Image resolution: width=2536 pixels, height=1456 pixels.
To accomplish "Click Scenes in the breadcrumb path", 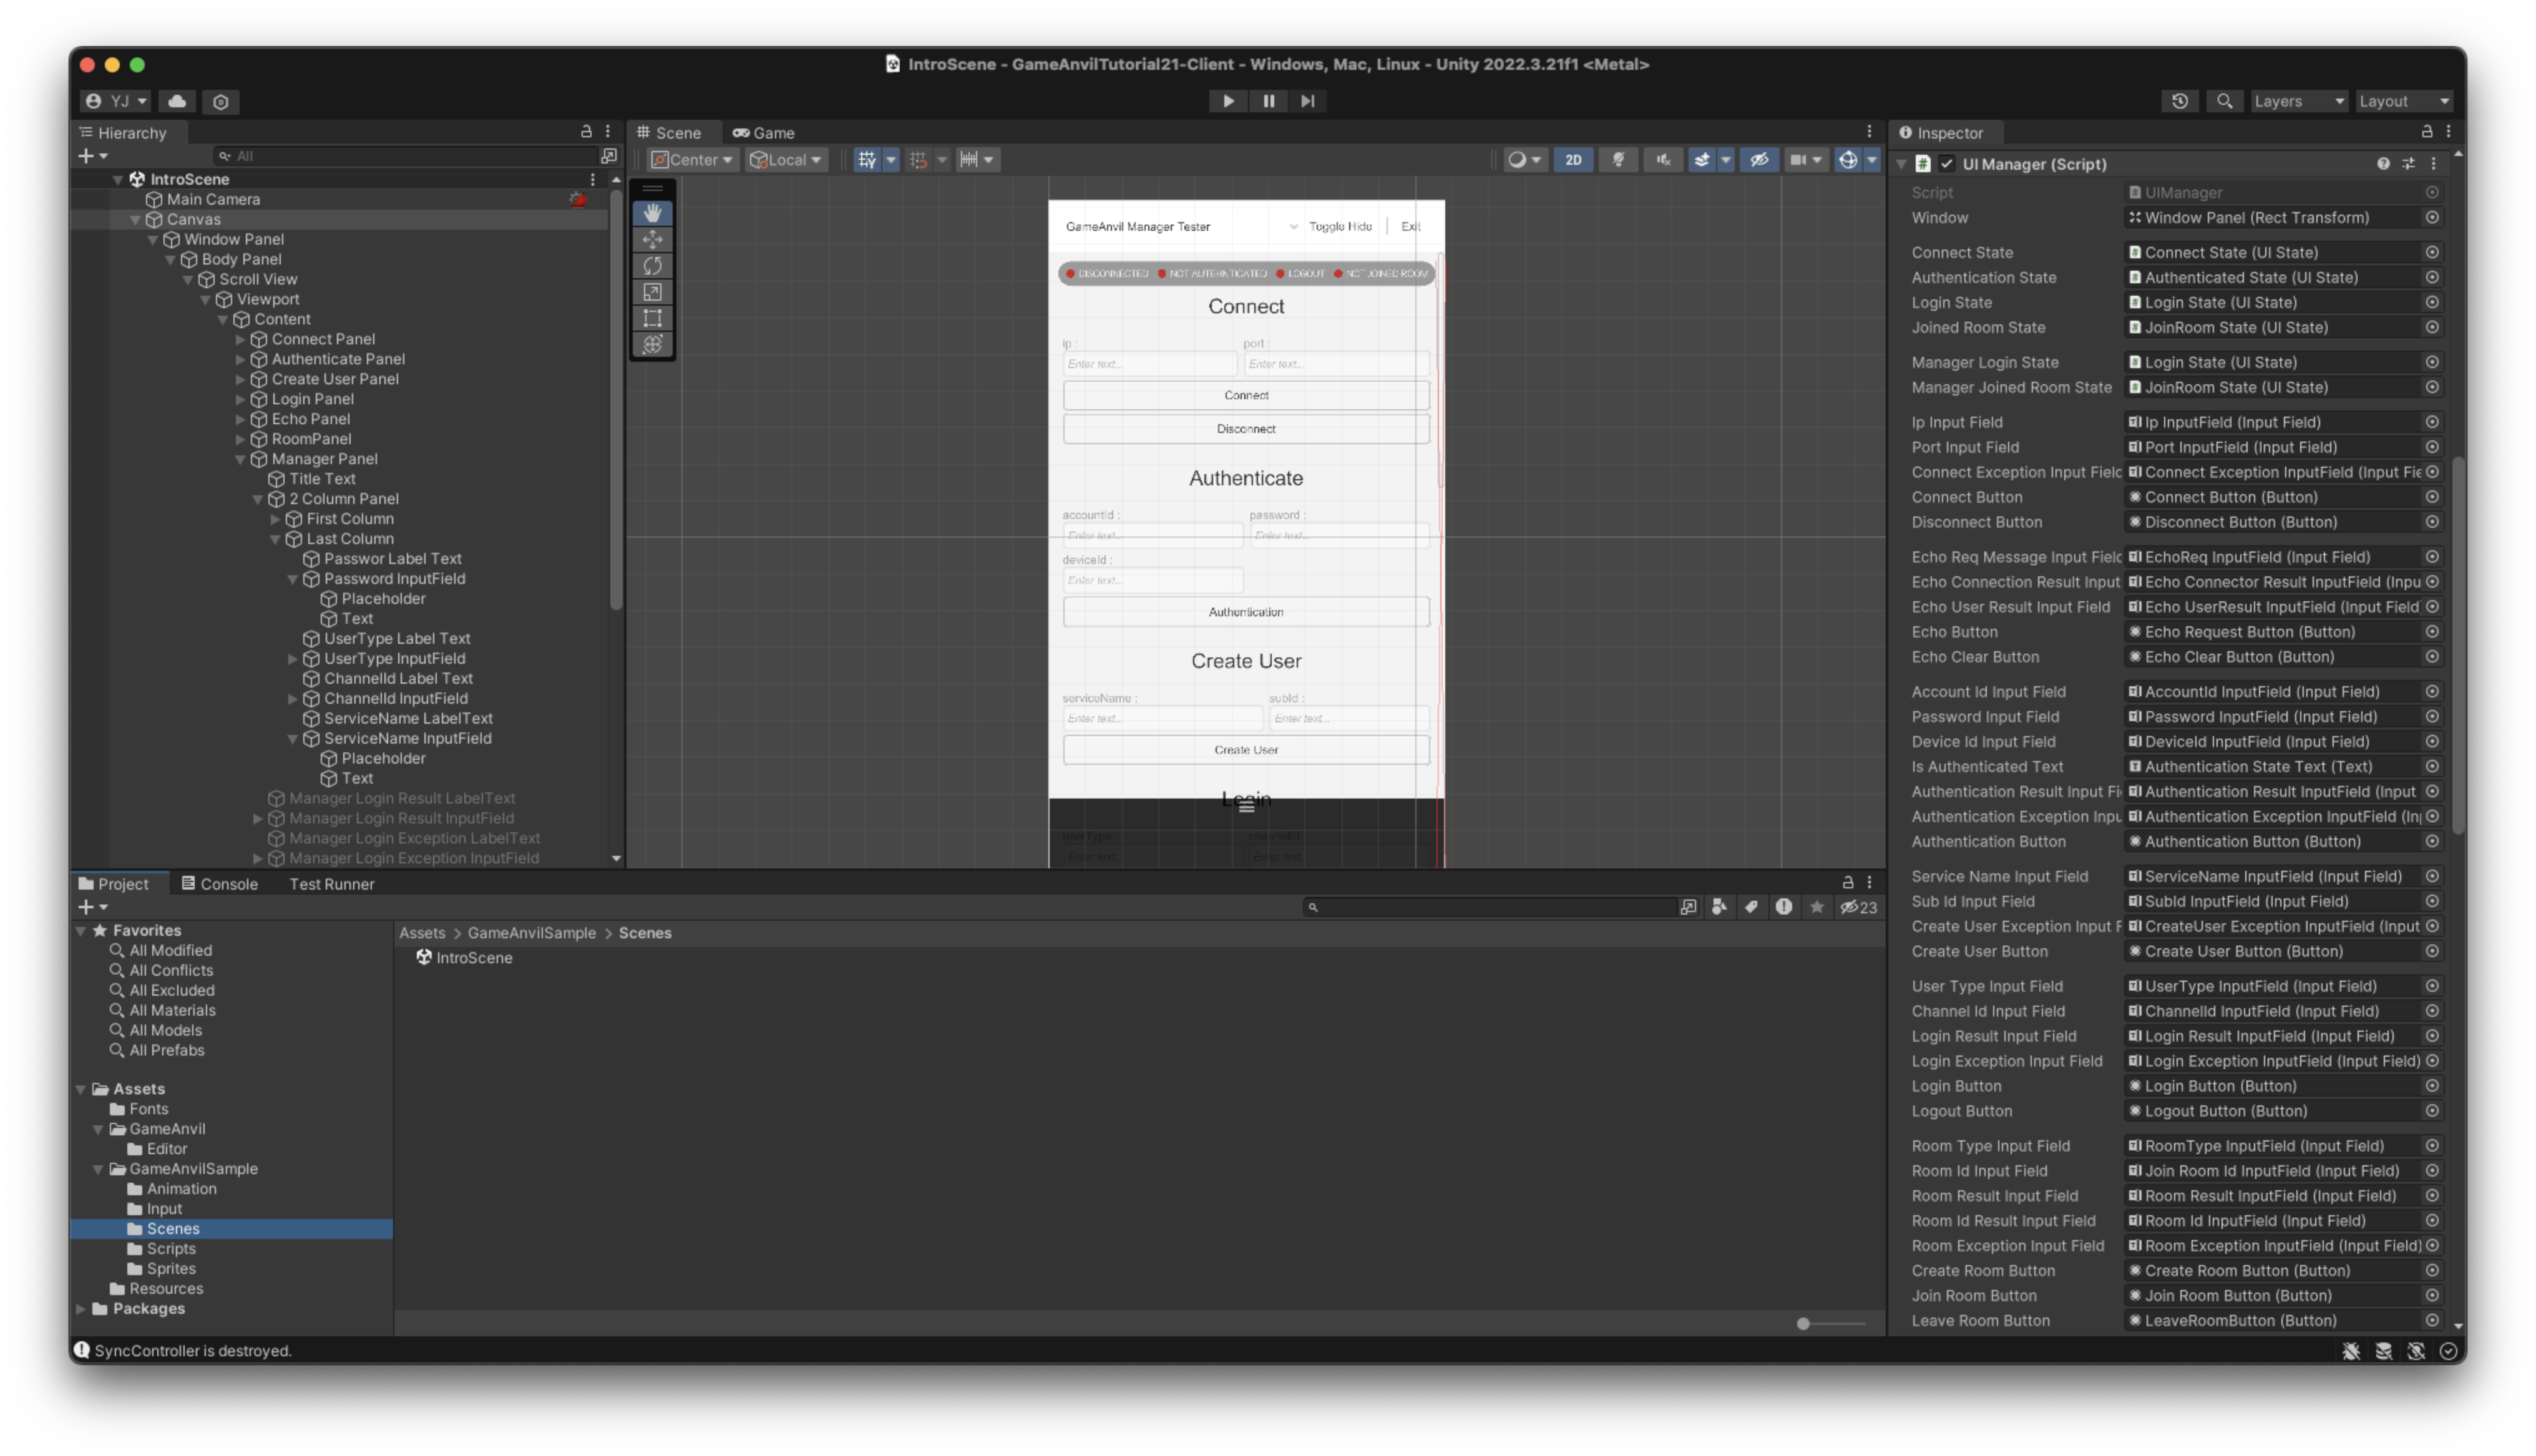I will tap(645, 933).
